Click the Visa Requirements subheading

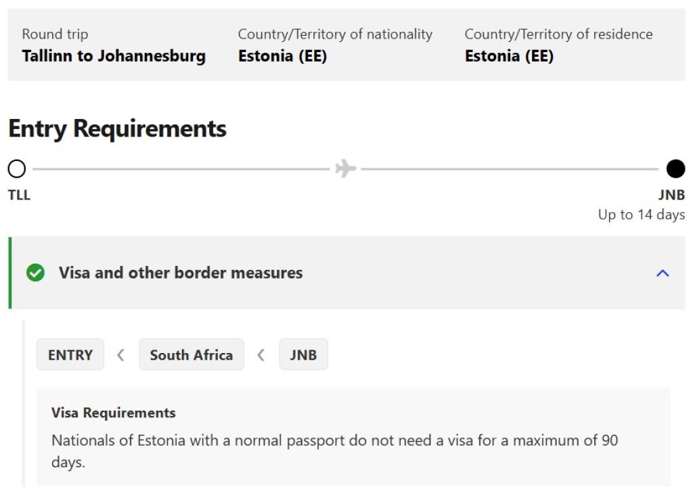coord(114,413)
